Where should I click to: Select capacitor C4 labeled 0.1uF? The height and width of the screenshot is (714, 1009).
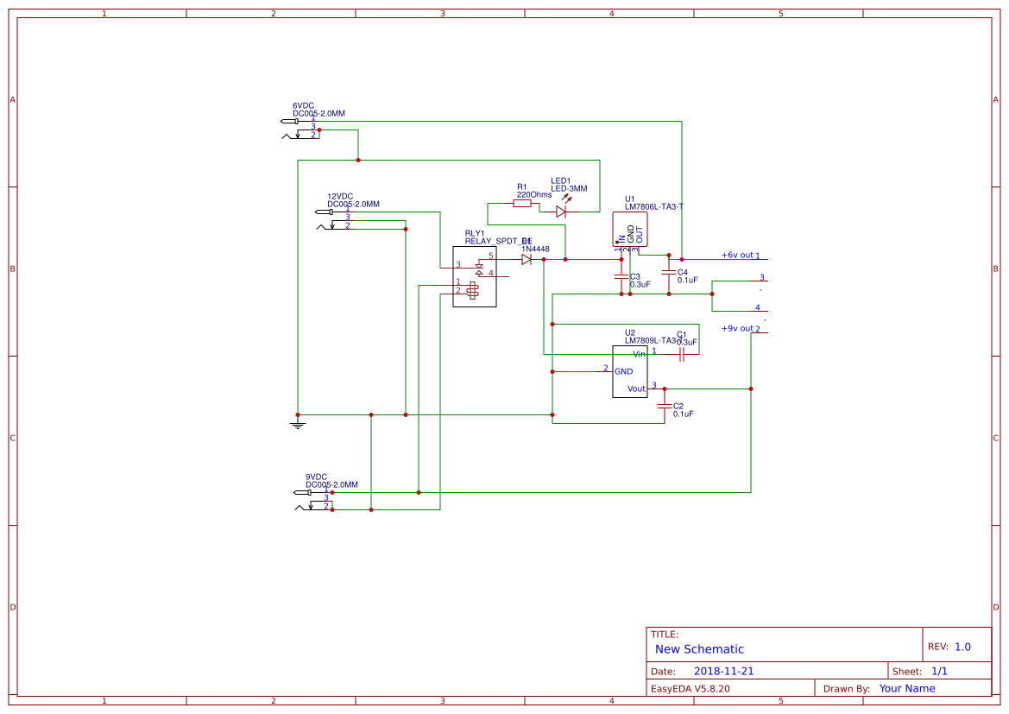[x=667, y=271]
